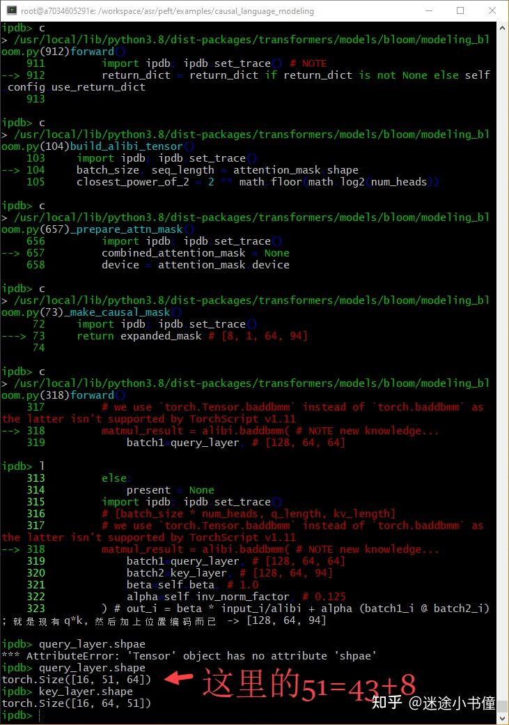Open the terminal window system menu icon
This screenshot has height=725, width=509.
pos(12,10)
